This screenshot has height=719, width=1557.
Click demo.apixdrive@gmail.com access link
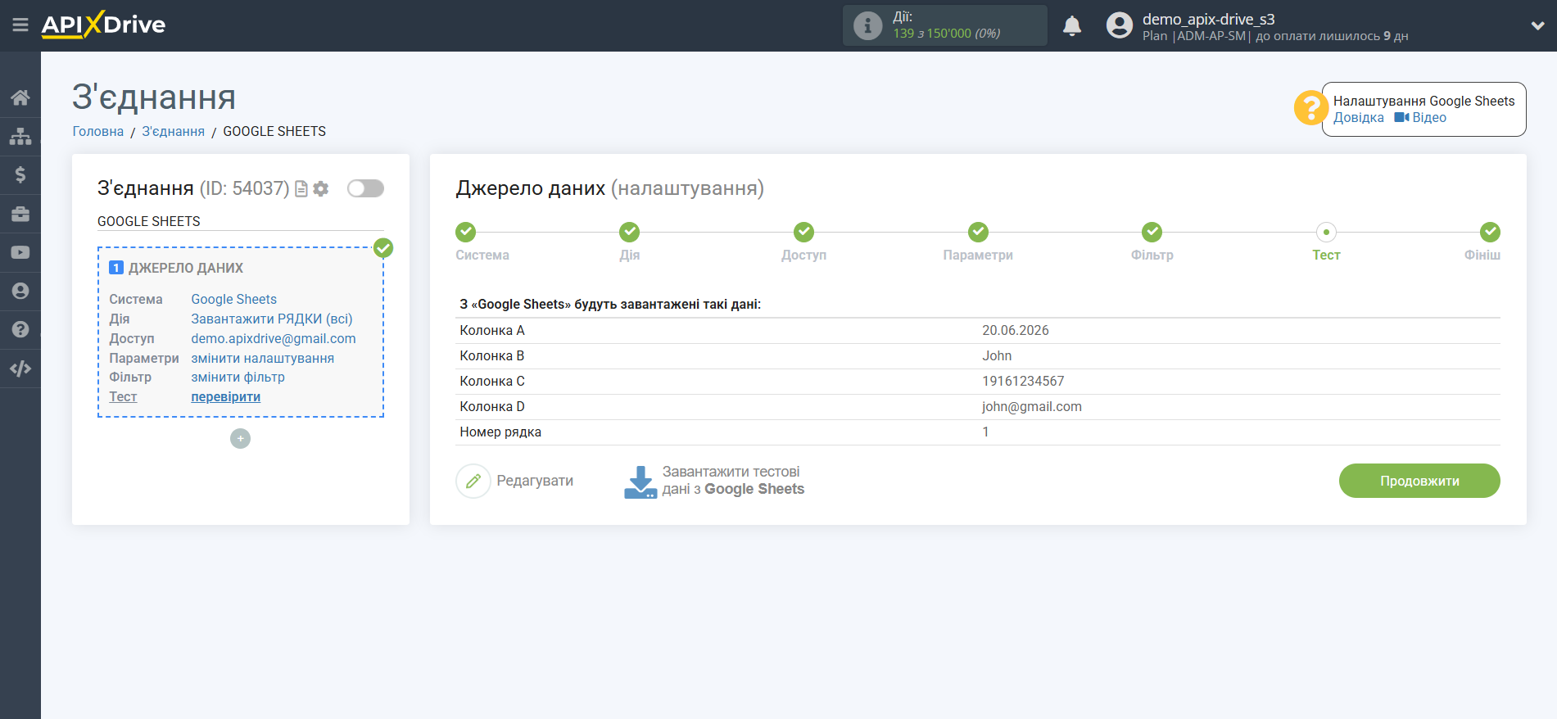[x=274, y=339]
